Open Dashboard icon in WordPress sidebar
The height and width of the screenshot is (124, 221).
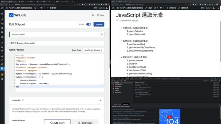pyautogui.click(x=2, y=14)
